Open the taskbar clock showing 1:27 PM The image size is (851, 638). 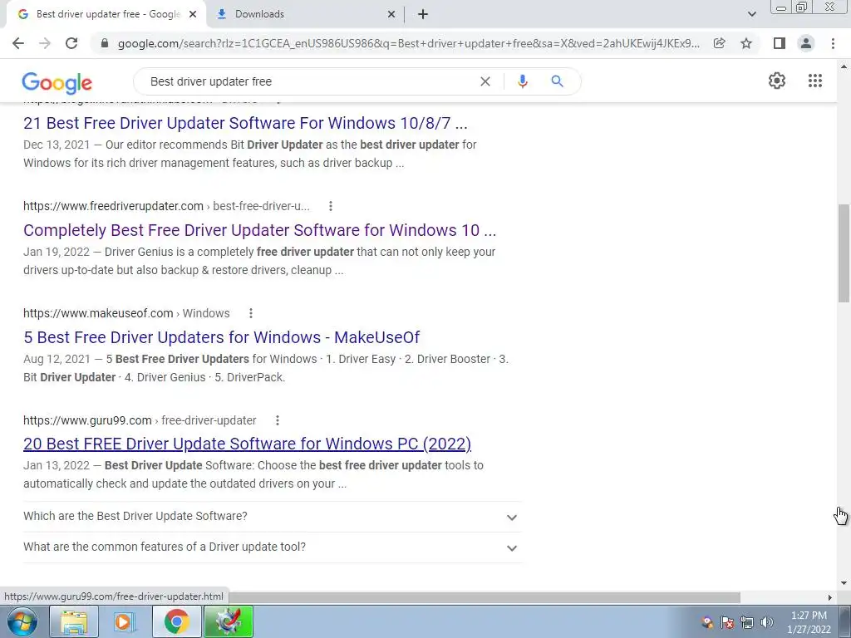[x=809, y=622]
